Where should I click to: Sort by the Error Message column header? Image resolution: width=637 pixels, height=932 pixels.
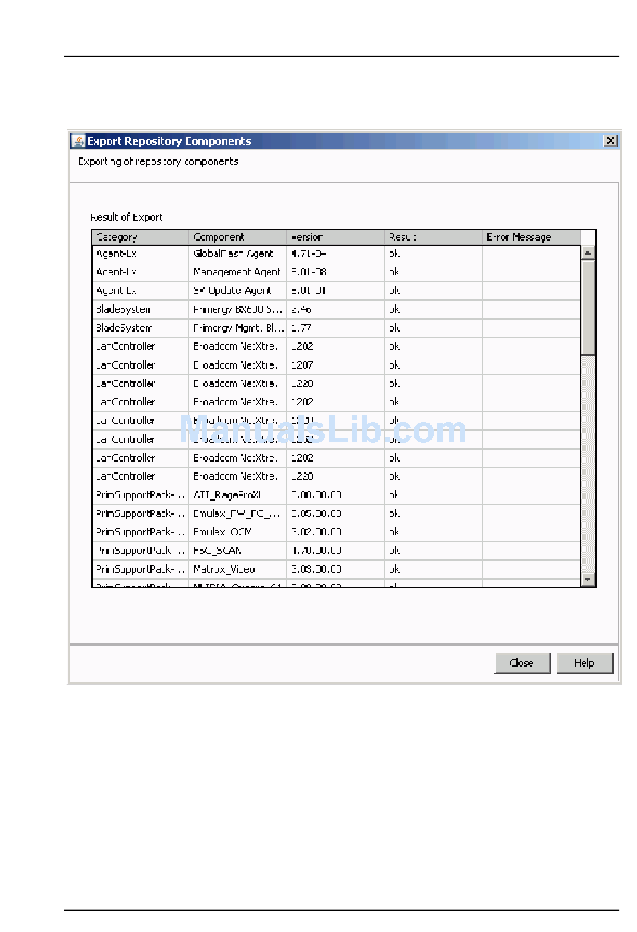coord(531,237)
